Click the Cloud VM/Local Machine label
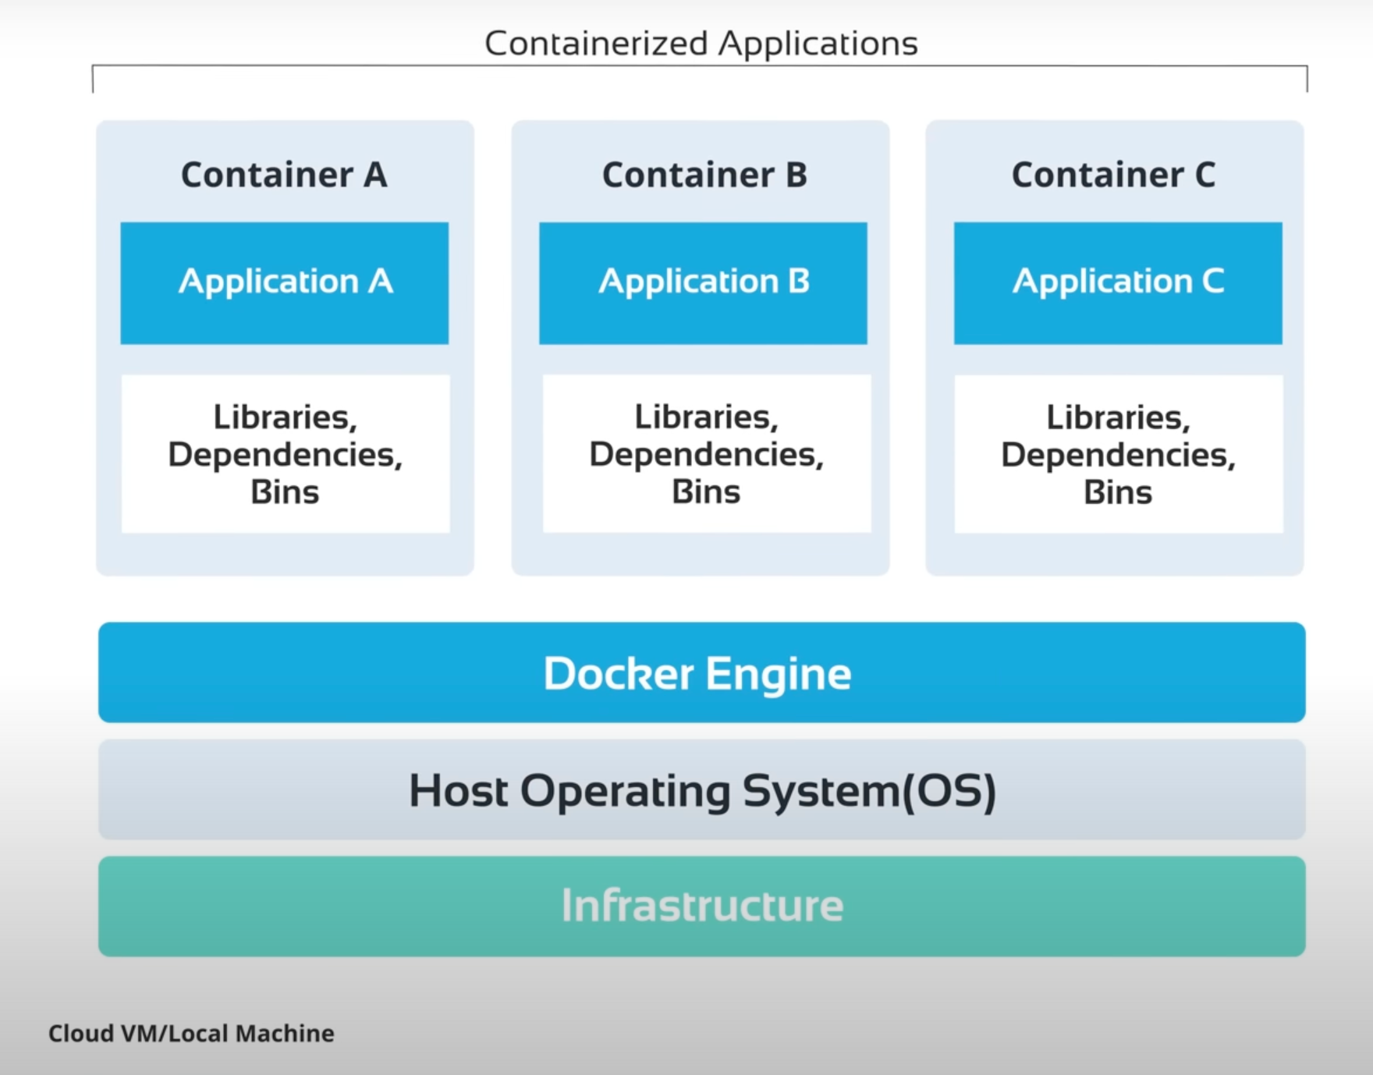The height and width of the screenshot is (1075, 1373). (190, 1034)
